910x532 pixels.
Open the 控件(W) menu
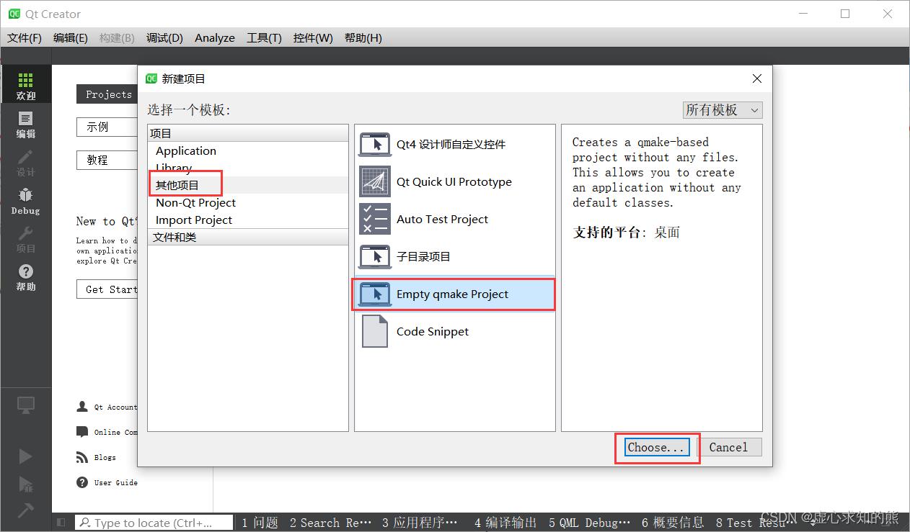pos(313,38)
